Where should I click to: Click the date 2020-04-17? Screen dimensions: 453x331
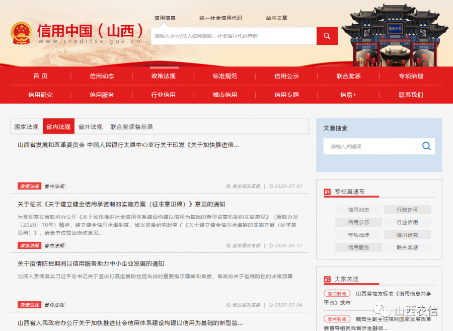coord(288,245)
